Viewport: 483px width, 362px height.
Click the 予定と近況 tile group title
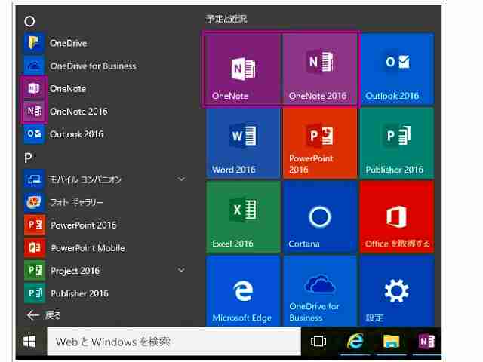click(x=226, y=19)
